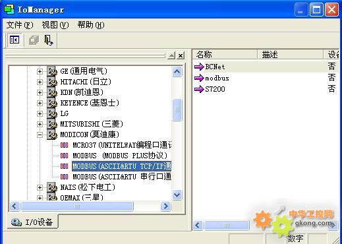342x244 pixels.
Task: Click the exit door toolbar icon
Action: 49,40
